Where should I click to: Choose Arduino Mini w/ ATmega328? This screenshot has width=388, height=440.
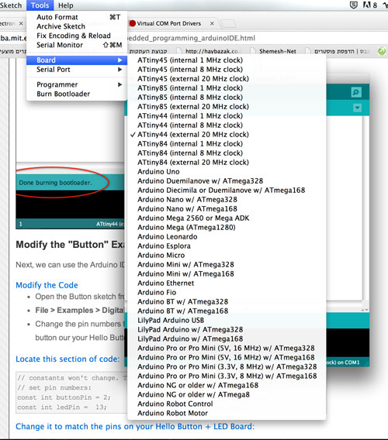coord(227,264)
